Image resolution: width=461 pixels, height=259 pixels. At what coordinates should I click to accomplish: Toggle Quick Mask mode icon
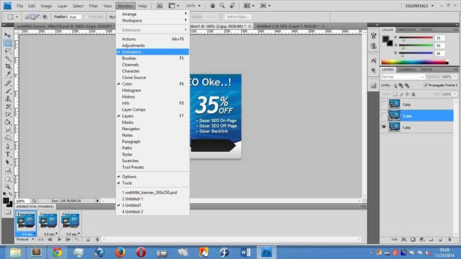point(8,212)
